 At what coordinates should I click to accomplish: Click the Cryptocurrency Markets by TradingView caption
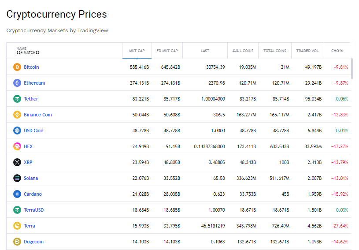(x=57, y=30)
